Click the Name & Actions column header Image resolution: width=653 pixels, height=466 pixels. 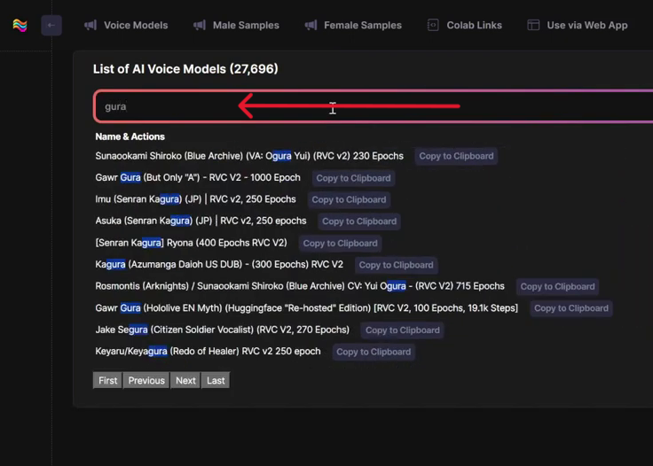(130, 136)
